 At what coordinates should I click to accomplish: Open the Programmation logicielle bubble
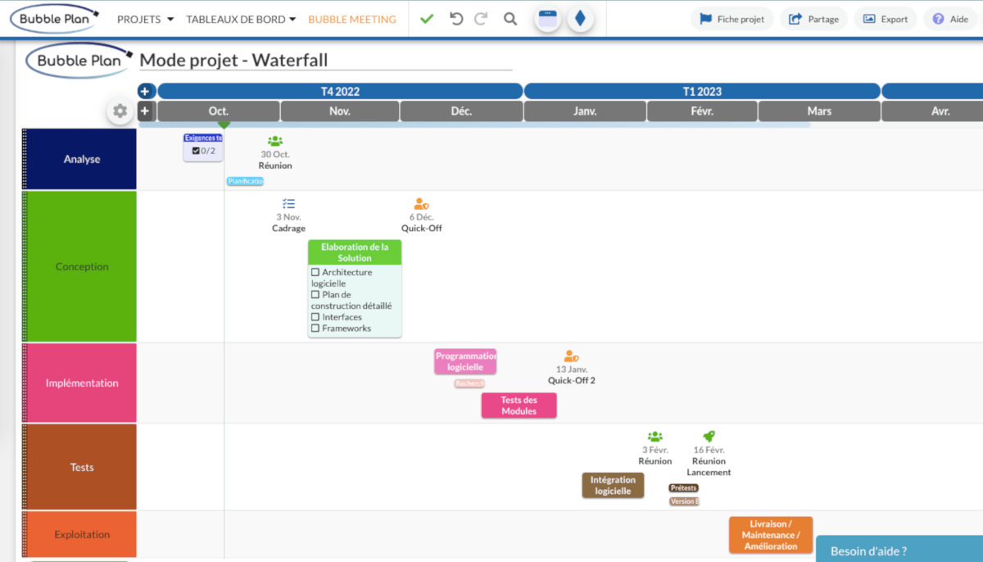pos(465,361)
